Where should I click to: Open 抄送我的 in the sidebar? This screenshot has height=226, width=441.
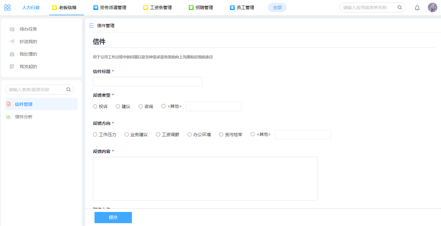(x=28, y=42)
